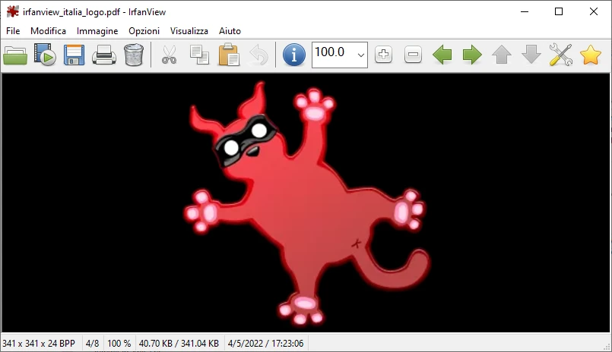Screen dimensions: 612x352
Task: Open settings with wrench and screwdriver icon
Action: point(561,55)
